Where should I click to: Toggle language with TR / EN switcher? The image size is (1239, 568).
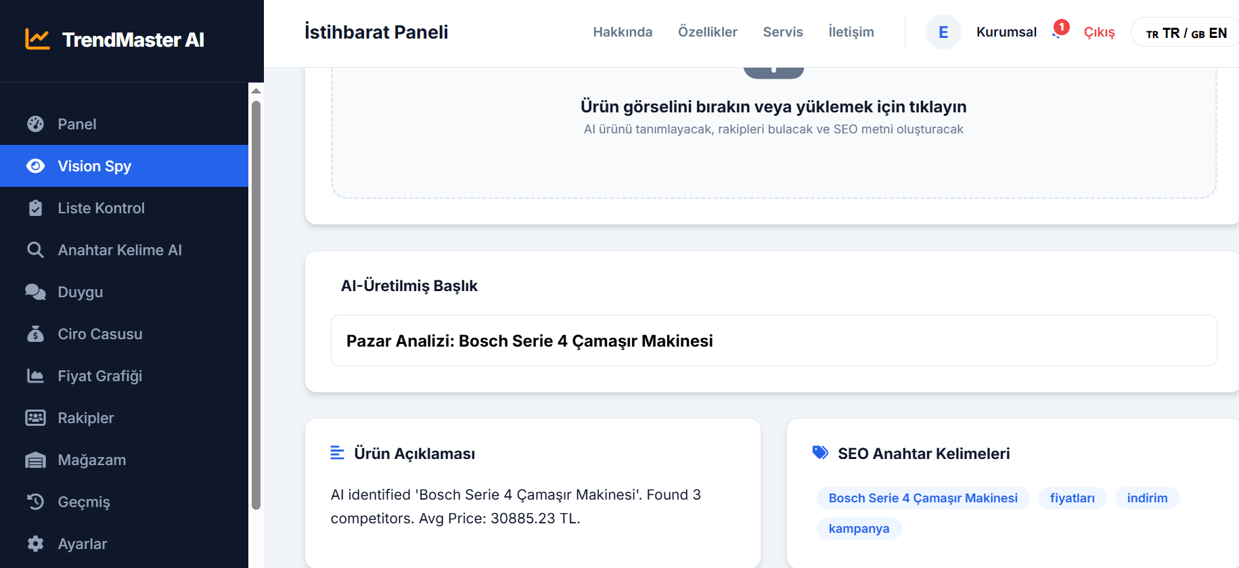click(x=1186, y=33)
